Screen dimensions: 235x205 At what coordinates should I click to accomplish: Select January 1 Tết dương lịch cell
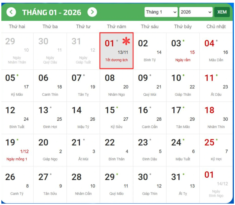pos(116,51)
